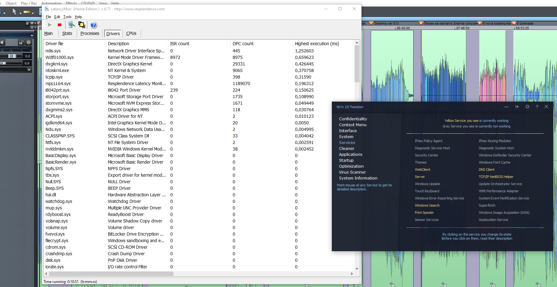Open the grid hash dropdown in DAW
557x287 pixels.
tap(33, 28)
